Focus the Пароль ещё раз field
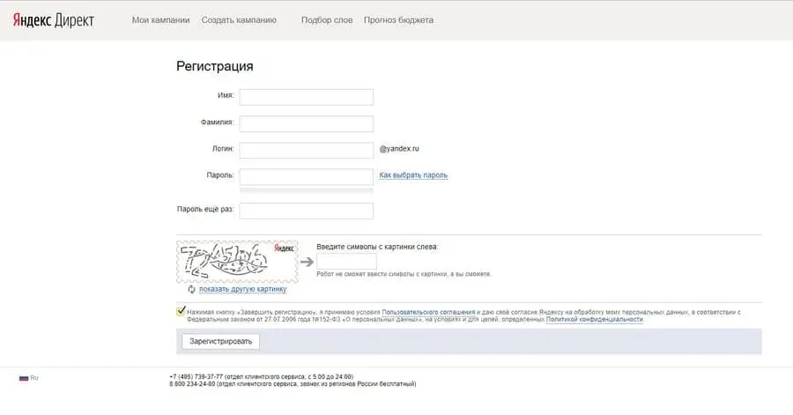The height and width of the screenshot is (415, 793). pyautogui.click(x=306, y=211)
